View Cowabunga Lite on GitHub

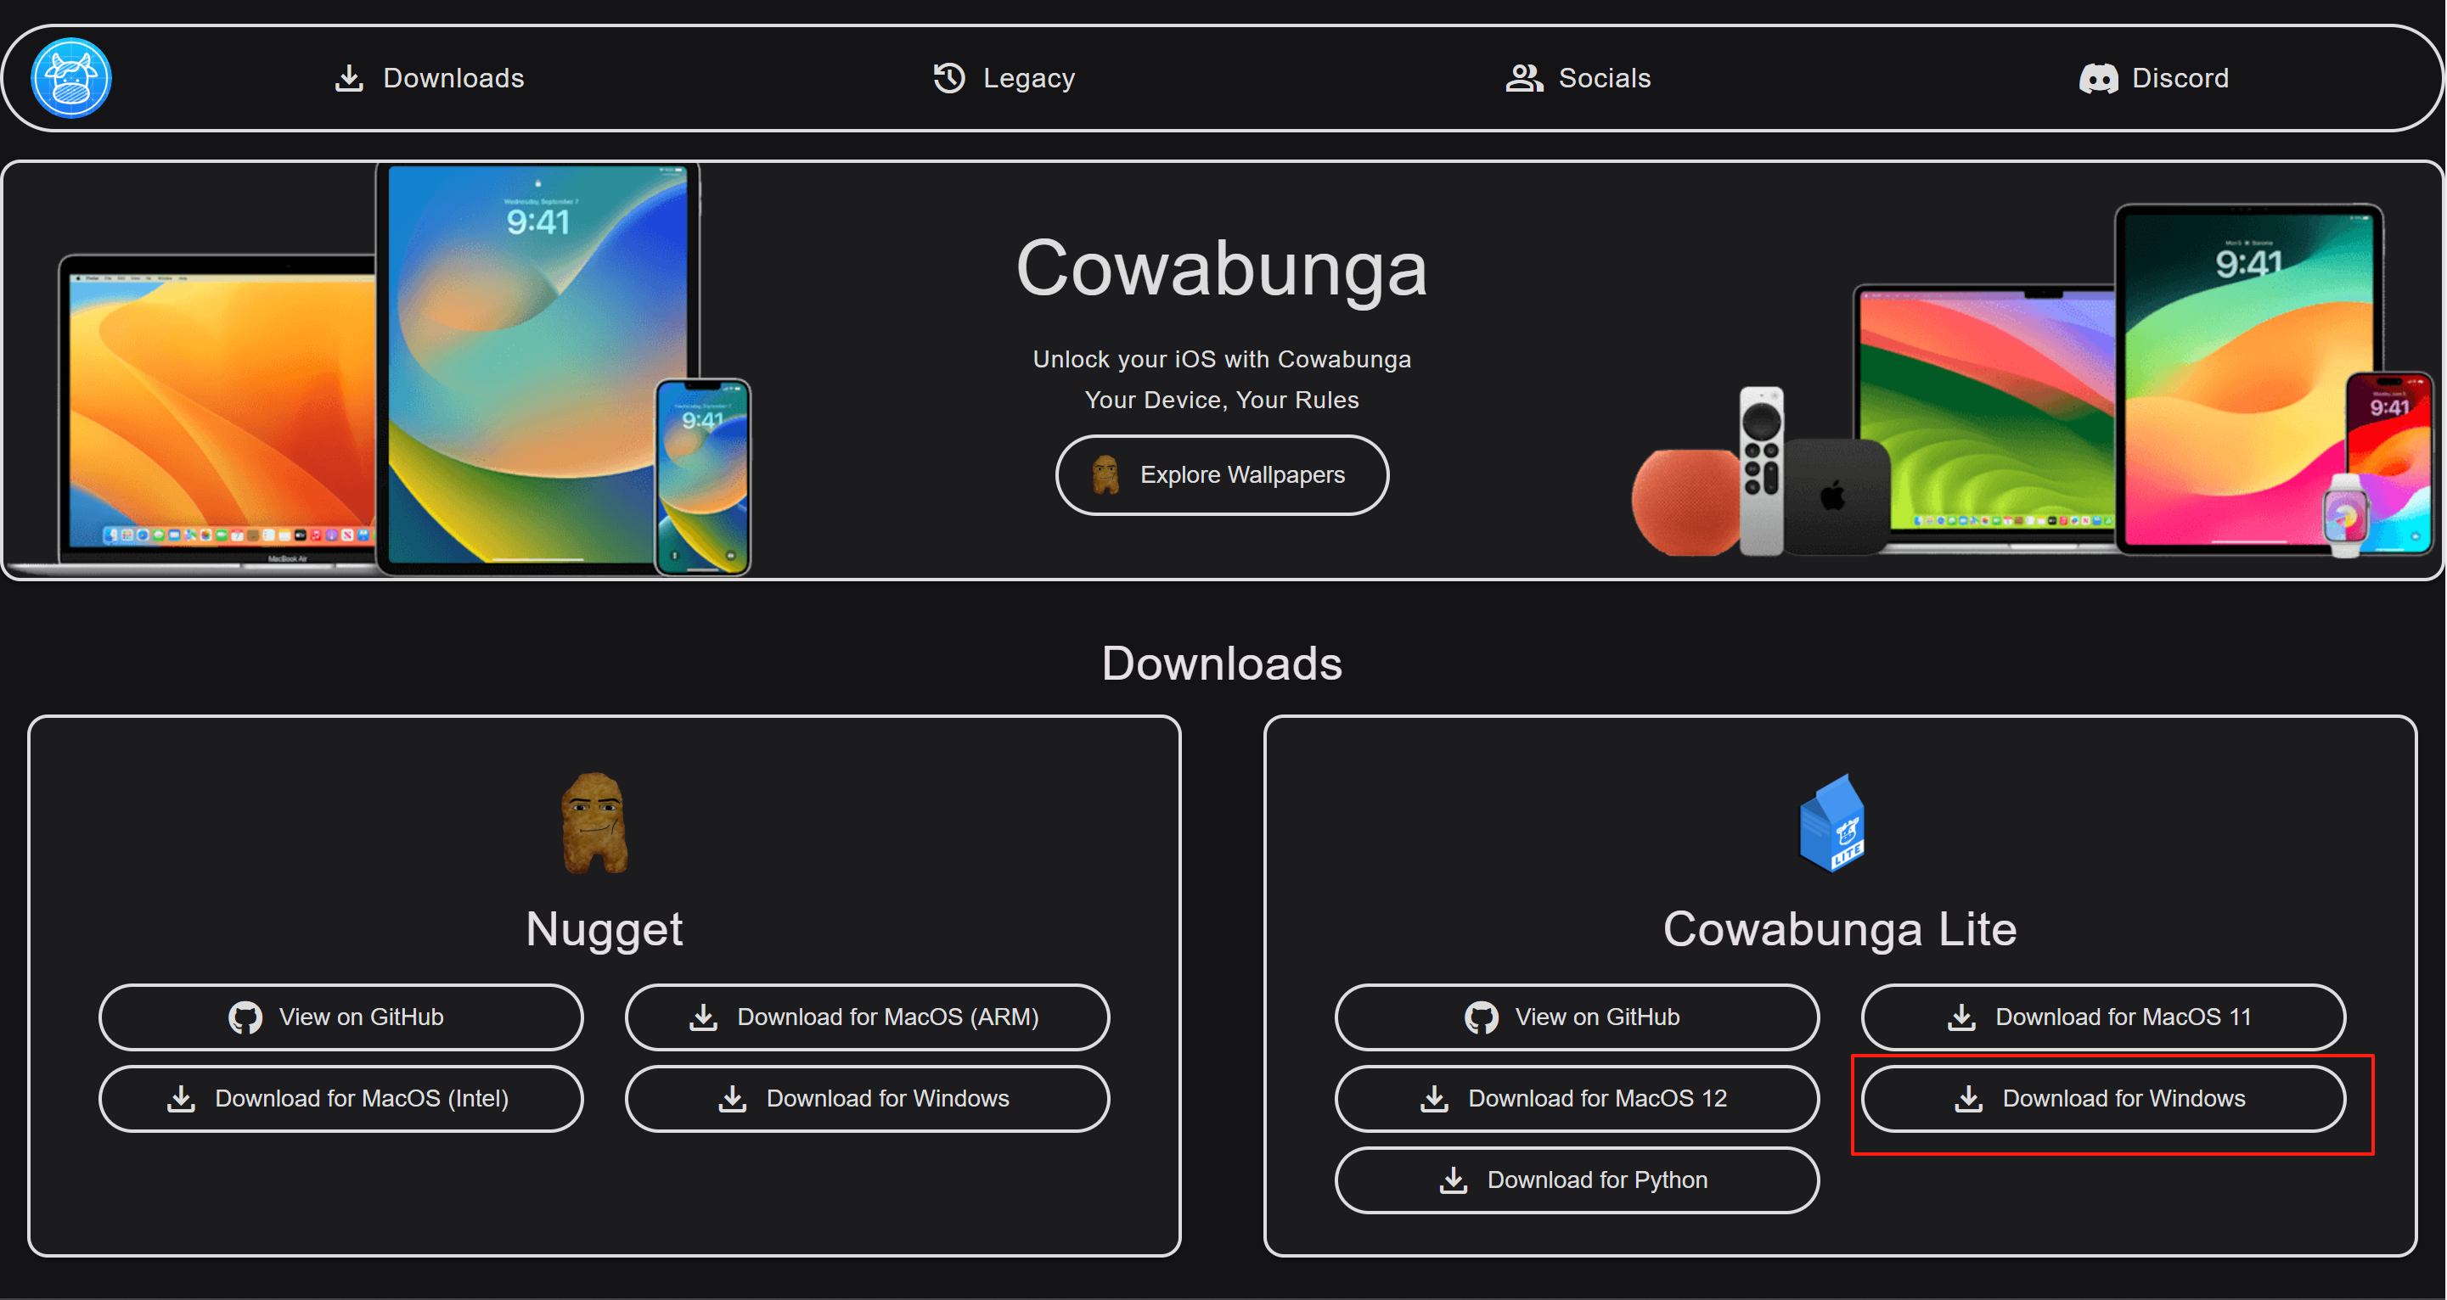pyautogui.click(x=1577, y=1017)
